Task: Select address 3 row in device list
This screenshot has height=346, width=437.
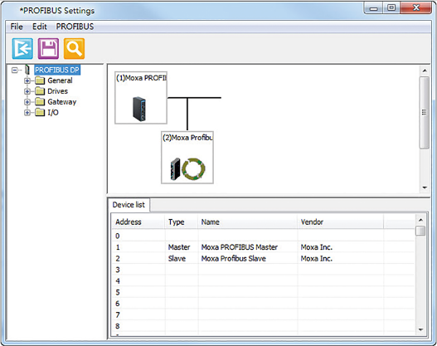Action: 263,270
